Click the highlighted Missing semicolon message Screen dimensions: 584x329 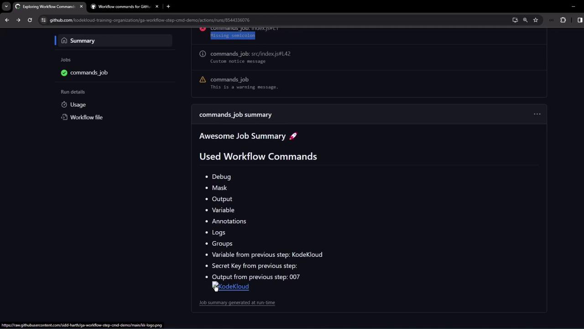(233, 36)
